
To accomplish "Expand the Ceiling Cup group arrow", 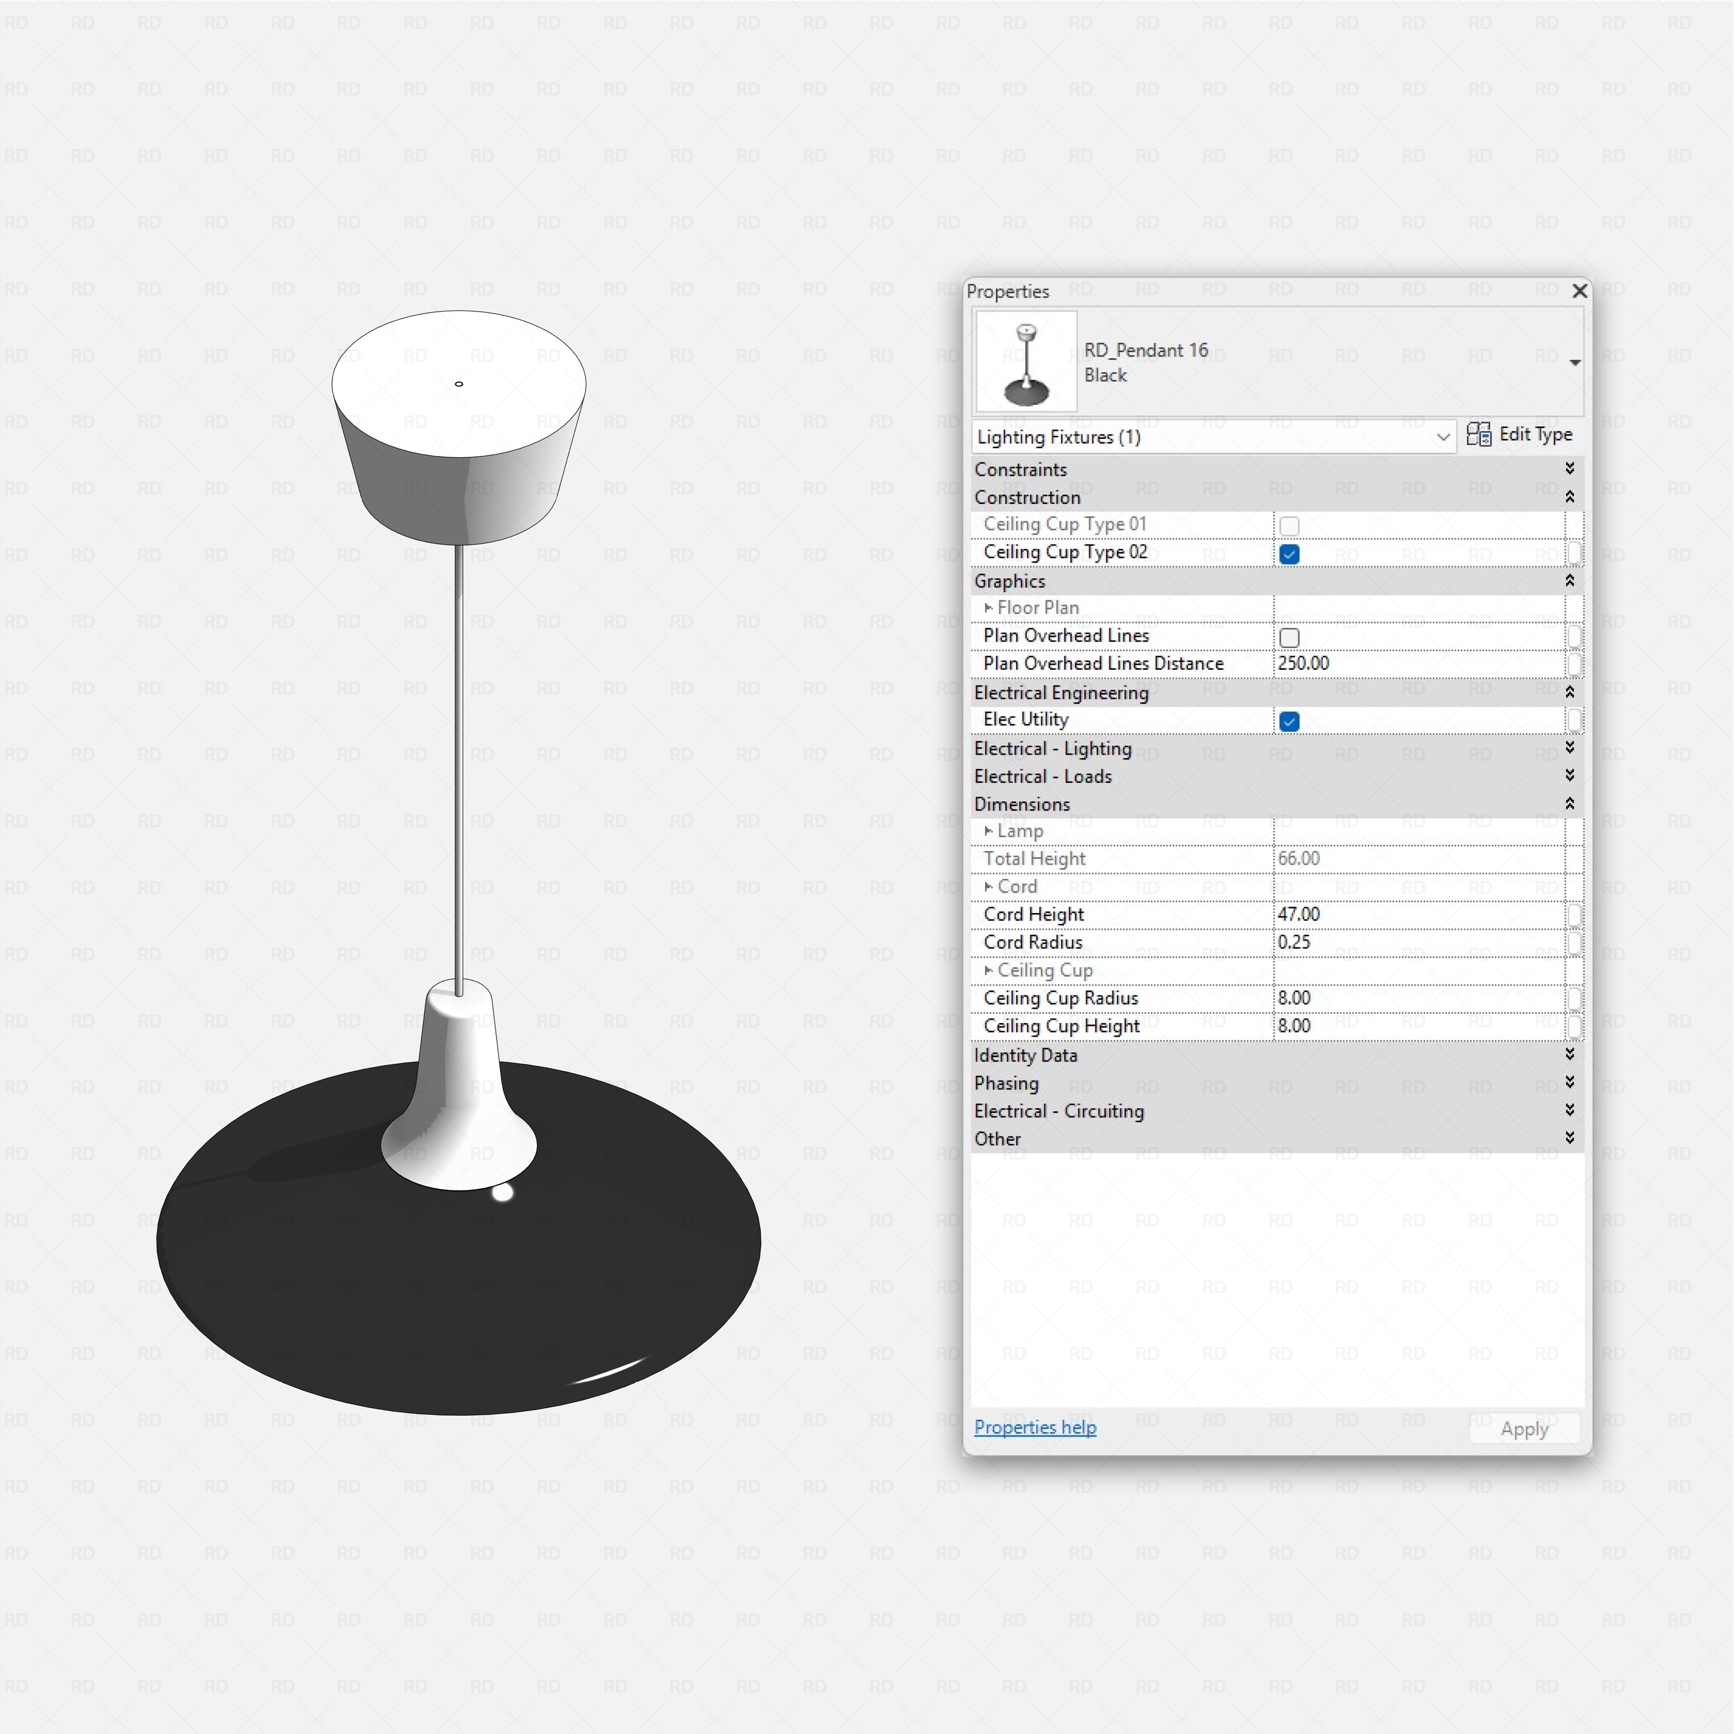I will point(988,970).
